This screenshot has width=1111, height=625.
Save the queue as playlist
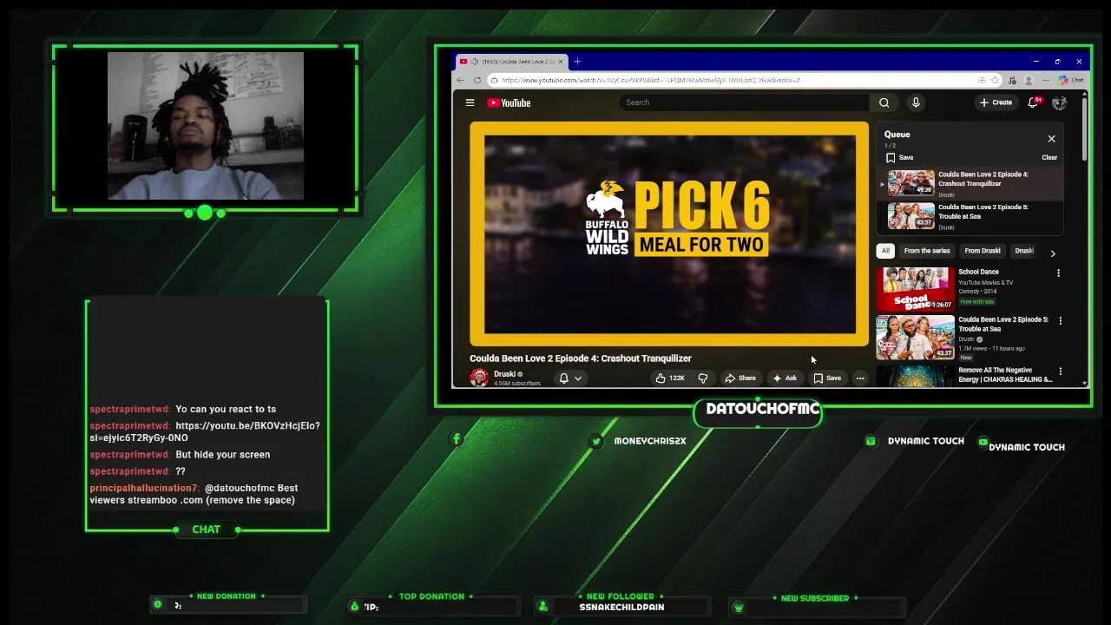tap(899, 158)
